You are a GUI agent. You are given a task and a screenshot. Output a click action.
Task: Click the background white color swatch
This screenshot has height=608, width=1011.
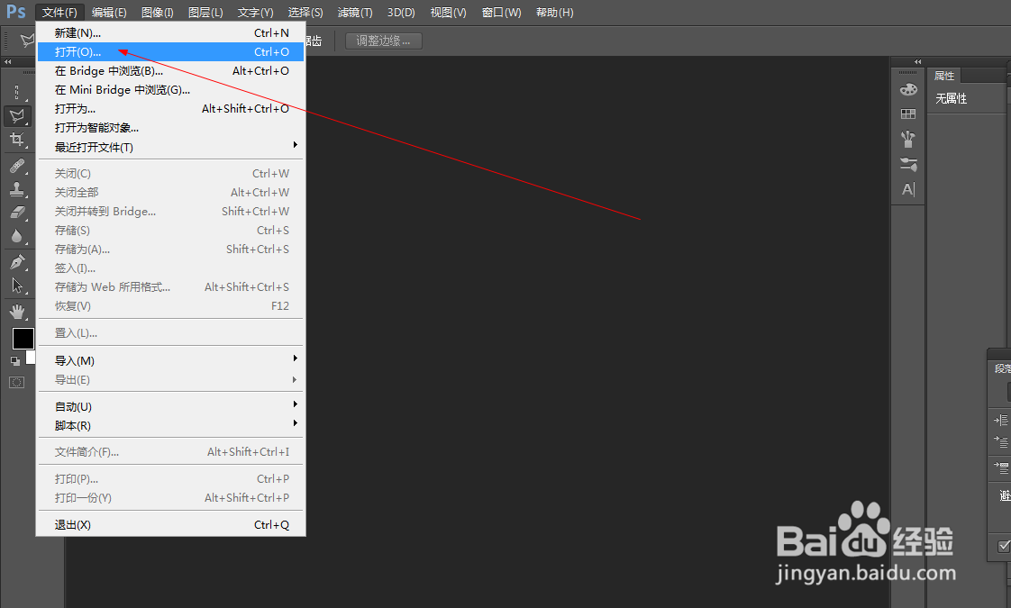[31, 358]
